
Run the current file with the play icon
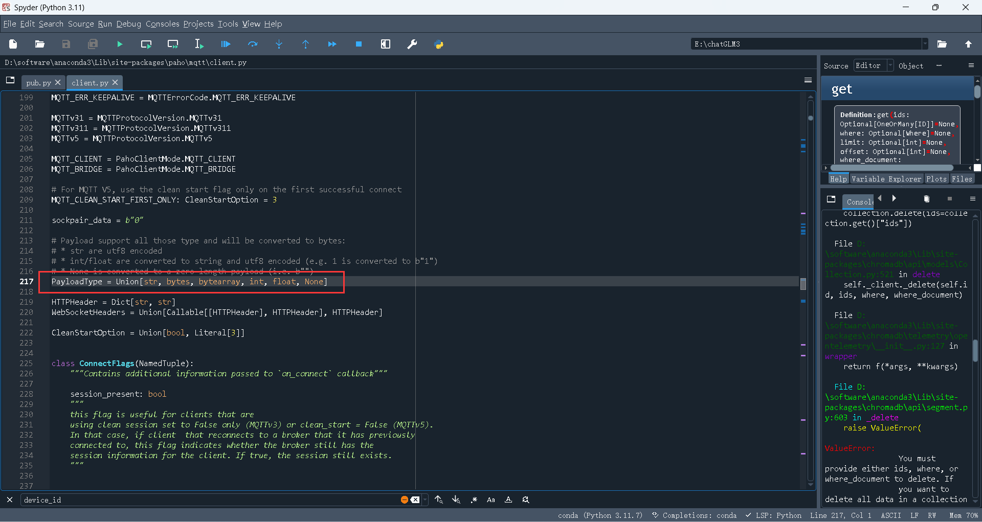point(120,44)
